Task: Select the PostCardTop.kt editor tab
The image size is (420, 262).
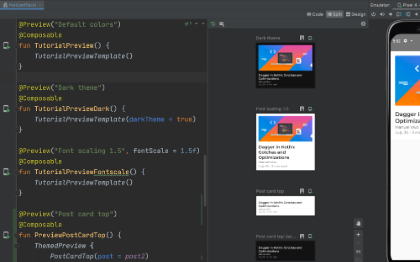Action: [22, 5]
